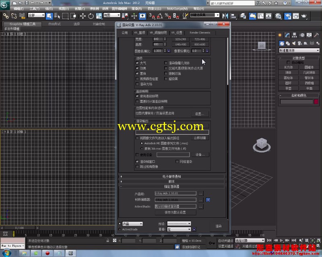The image size is (322, 257).
Task: Collapse the 指定渲染器 rollout
Action: (172, 186)
